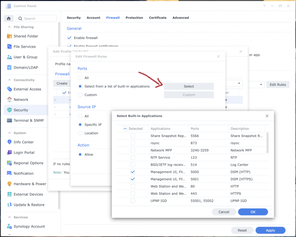
Task: Switch to the Protection tab
Action: pos(134,18)
